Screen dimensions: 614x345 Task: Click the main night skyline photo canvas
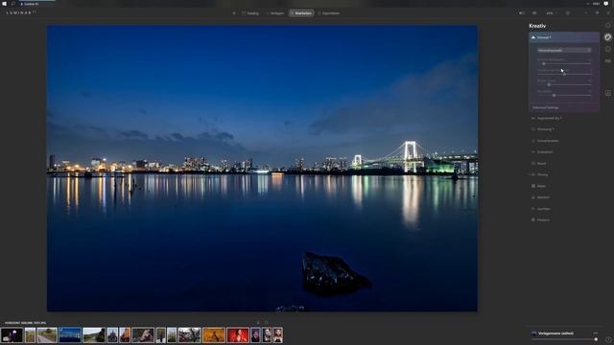262,169
